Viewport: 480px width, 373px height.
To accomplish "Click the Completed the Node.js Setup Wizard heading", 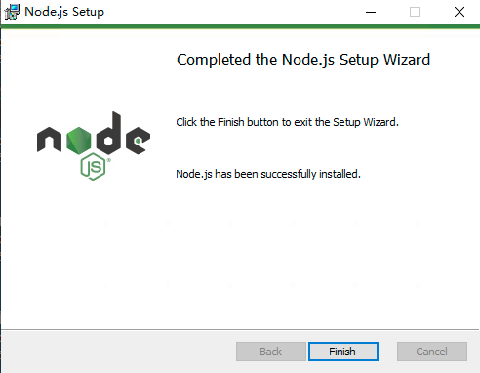I will (x=303, y=60).
